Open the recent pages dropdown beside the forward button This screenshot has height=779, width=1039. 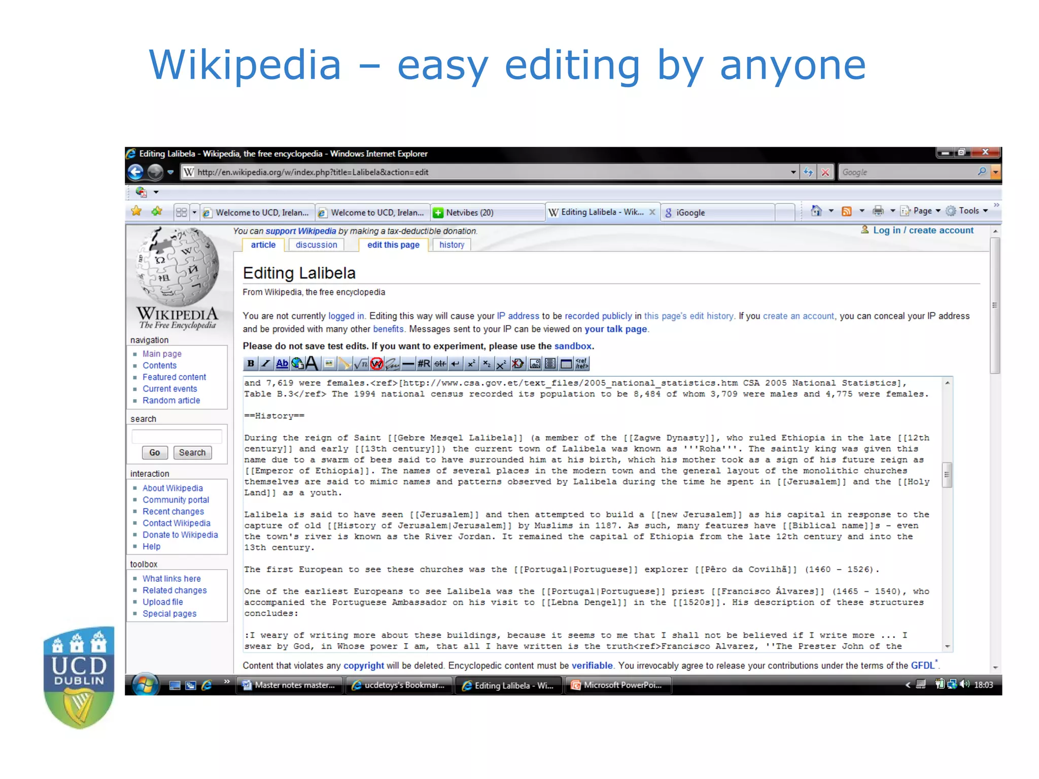coord(170,172)
